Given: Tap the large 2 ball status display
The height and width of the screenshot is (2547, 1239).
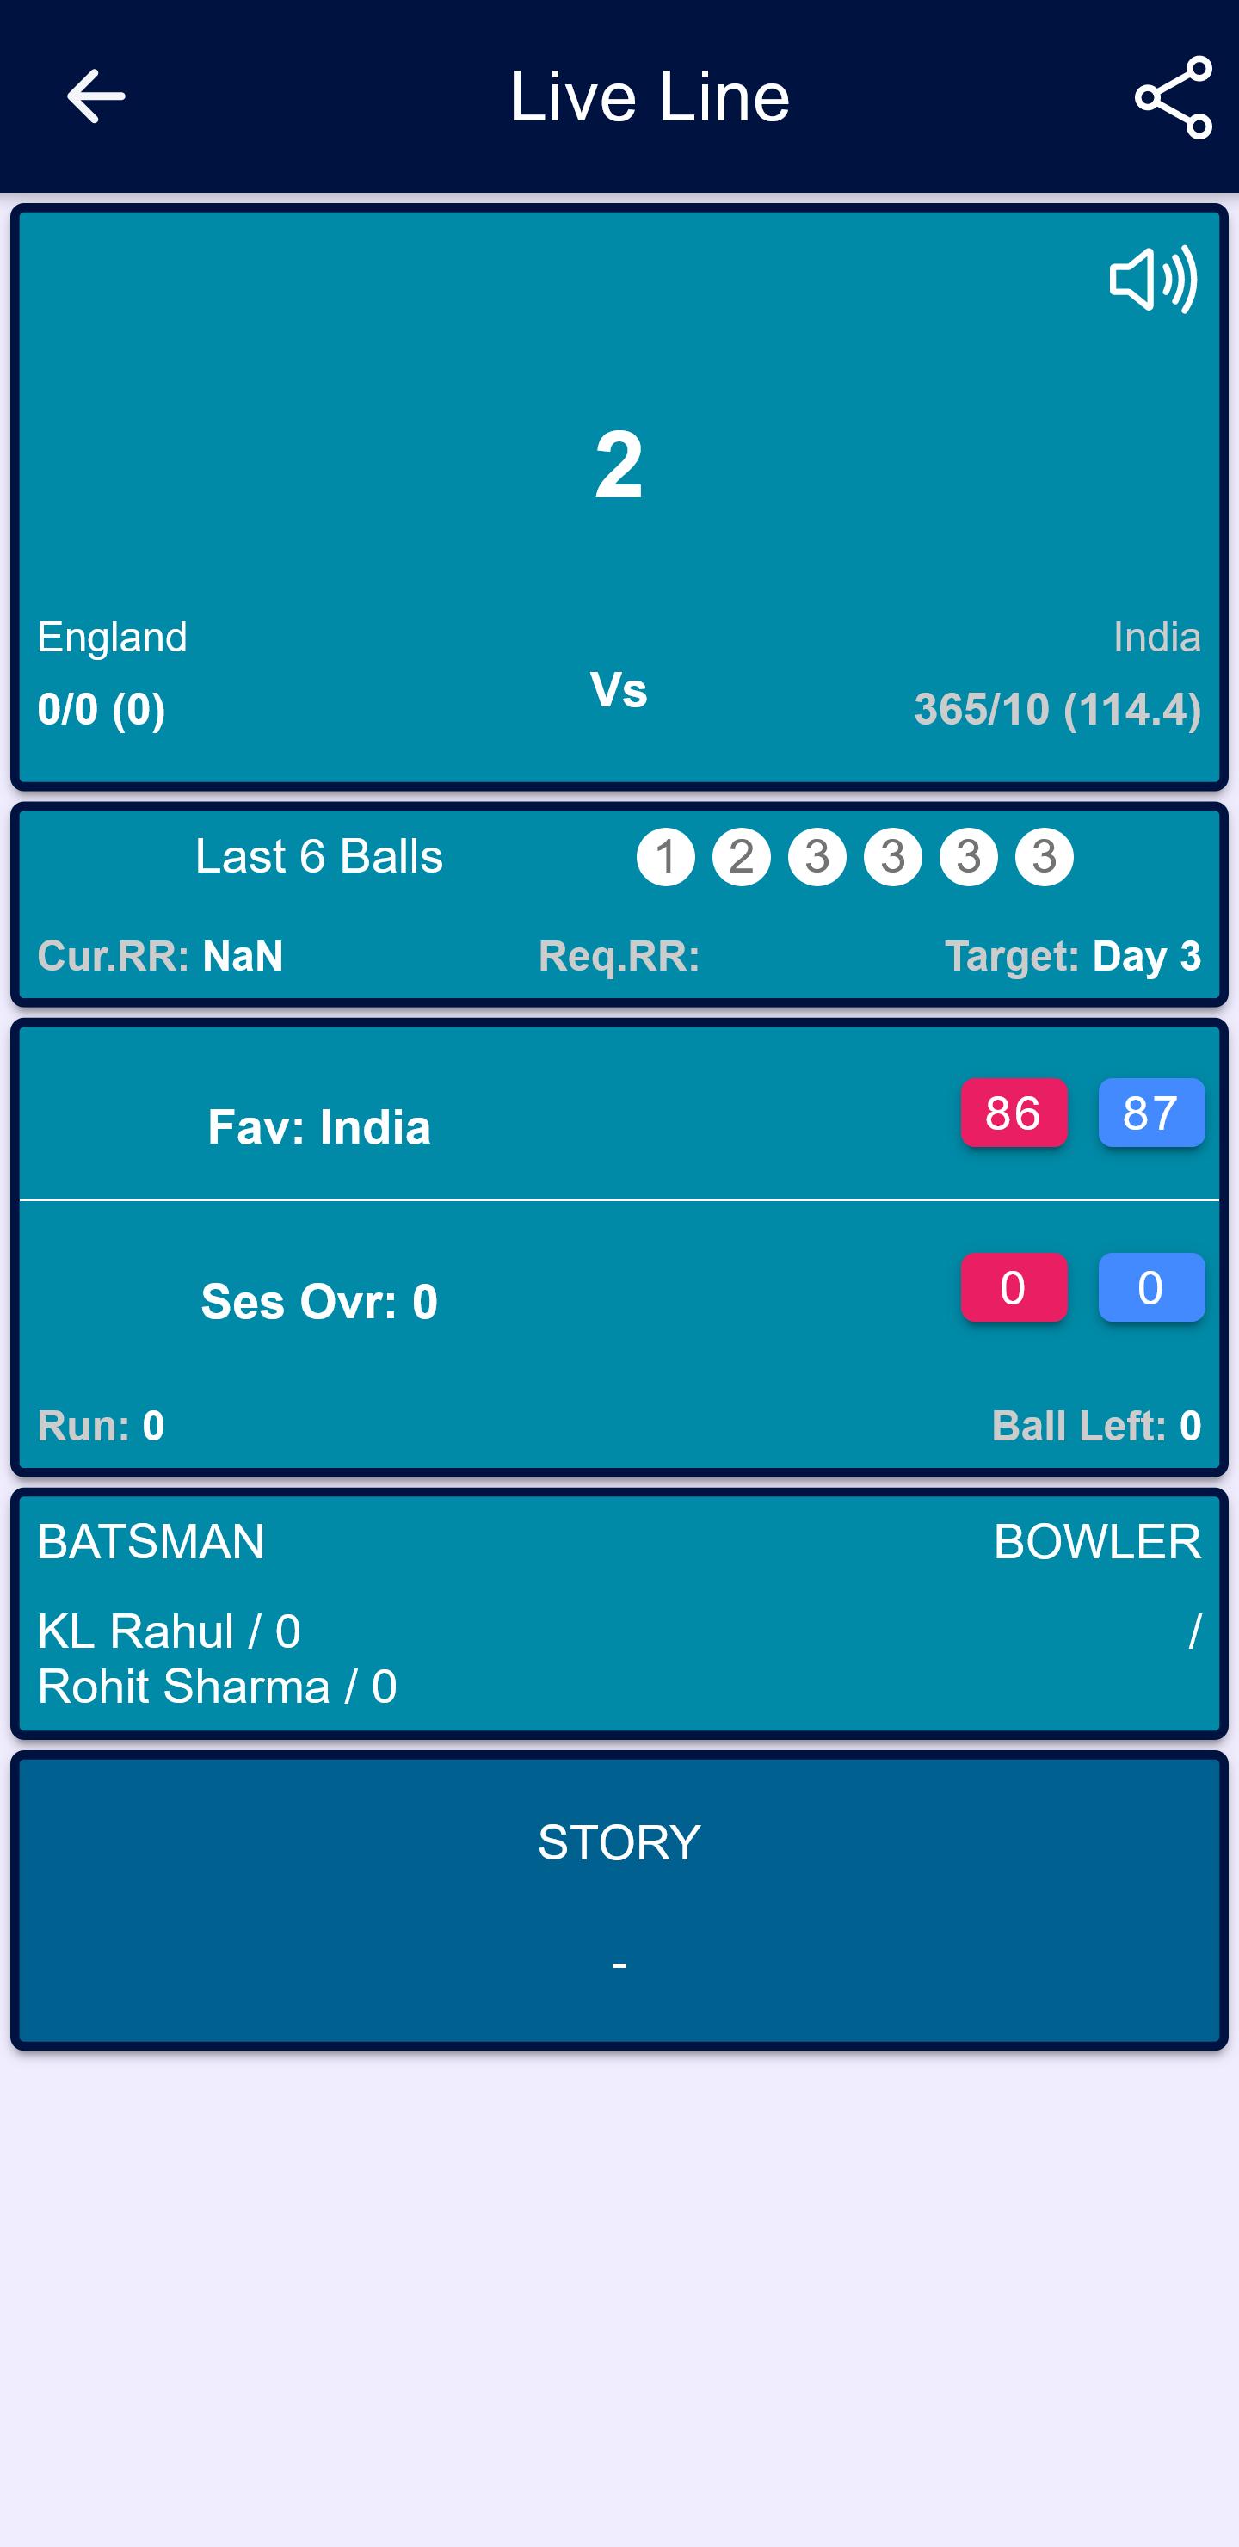Looking at the screenshot, I should 619,464.
